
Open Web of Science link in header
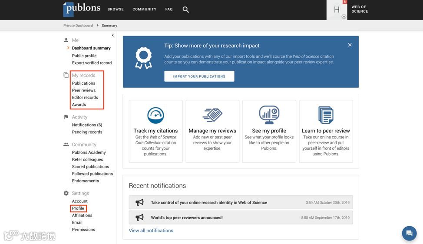point(360,9)
